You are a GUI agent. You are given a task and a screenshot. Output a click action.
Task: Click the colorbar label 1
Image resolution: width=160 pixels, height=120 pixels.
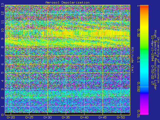click(x=138, y=6)
